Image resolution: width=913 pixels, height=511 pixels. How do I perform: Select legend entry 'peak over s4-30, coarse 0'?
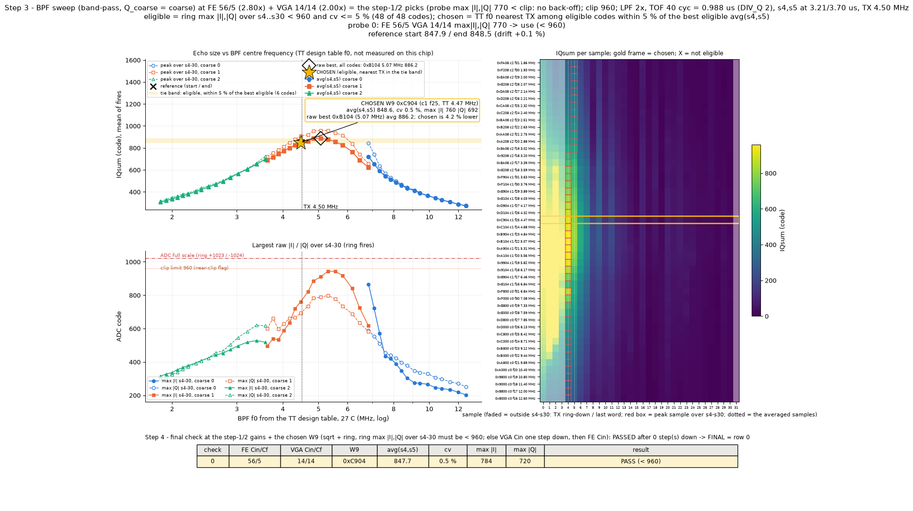[185, 65]
